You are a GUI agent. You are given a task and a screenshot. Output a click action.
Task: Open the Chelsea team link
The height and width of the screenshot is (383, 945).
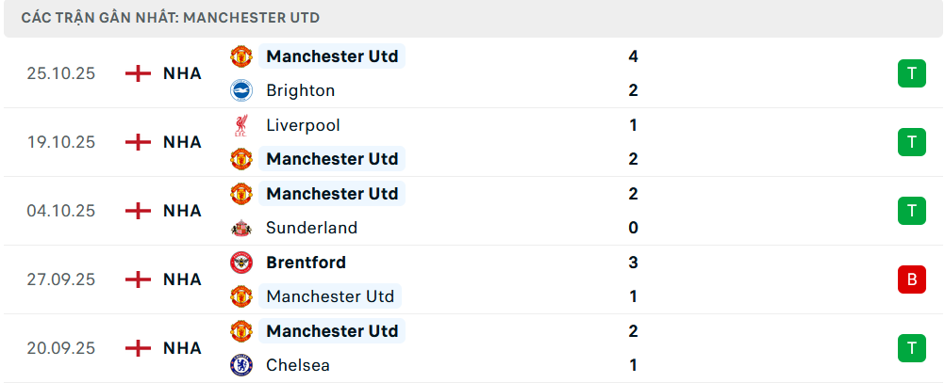[298, 365]
